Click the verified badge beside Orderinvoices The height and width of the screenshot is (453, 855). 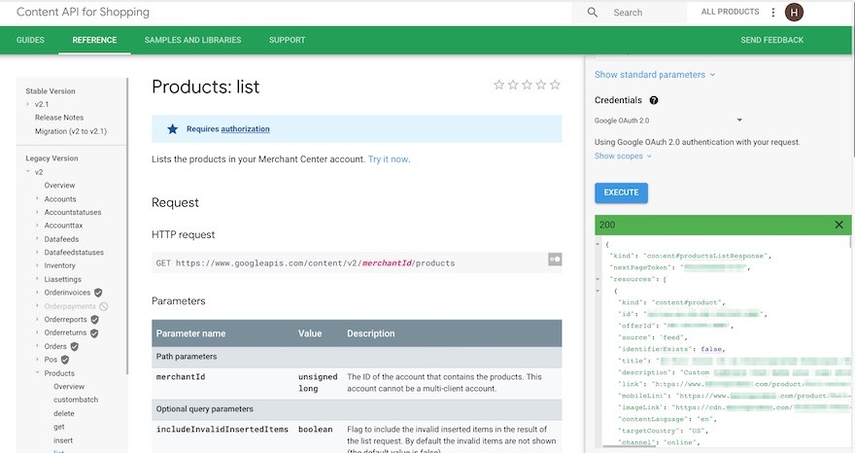click(x=98, y=293)
